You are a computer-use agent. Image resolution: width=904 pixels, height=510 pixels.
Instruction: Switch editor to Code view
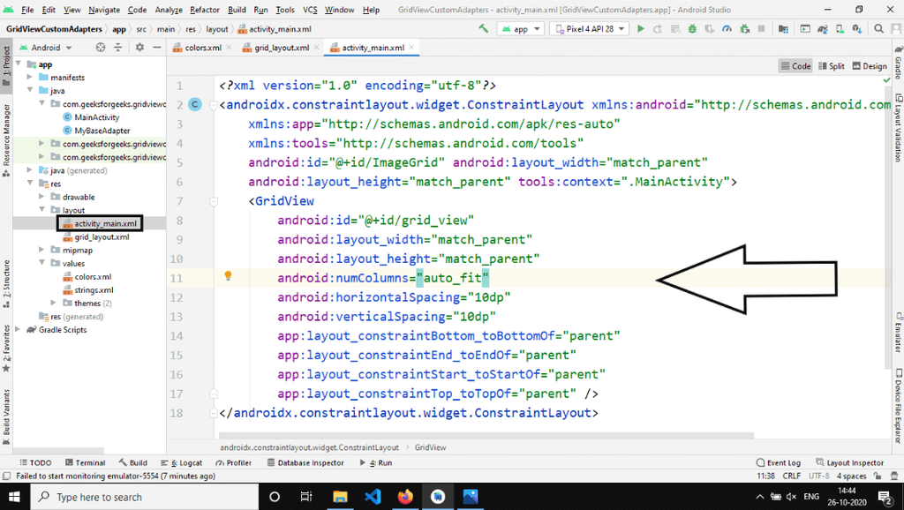[795, 66]
